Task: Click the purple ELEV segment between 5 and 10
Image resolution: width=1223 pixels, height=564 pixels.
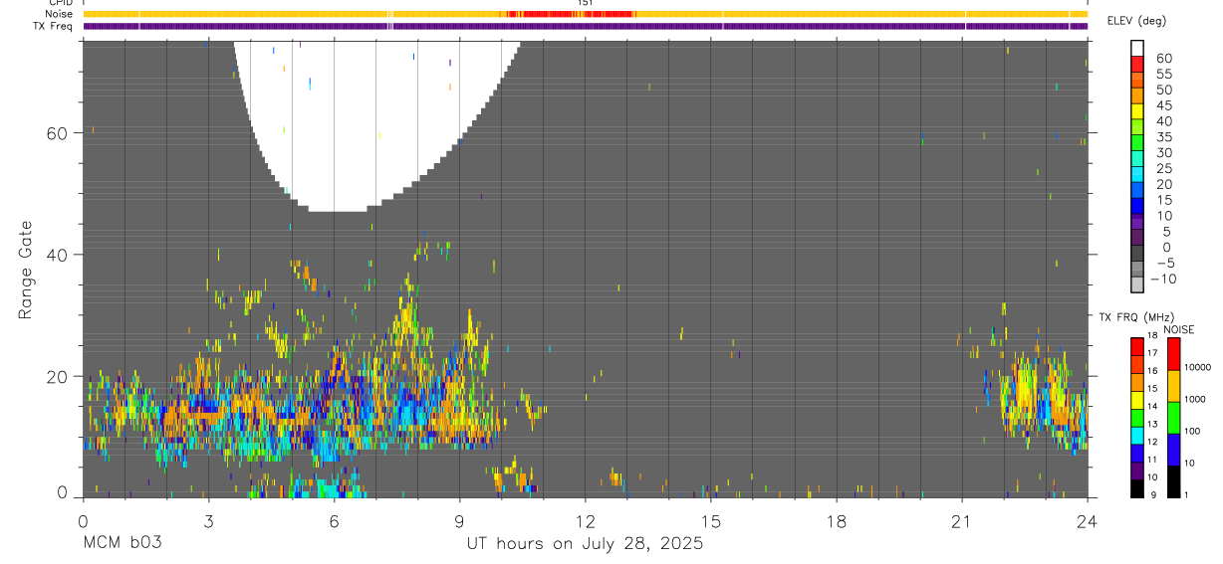Action: [1137, 223]
